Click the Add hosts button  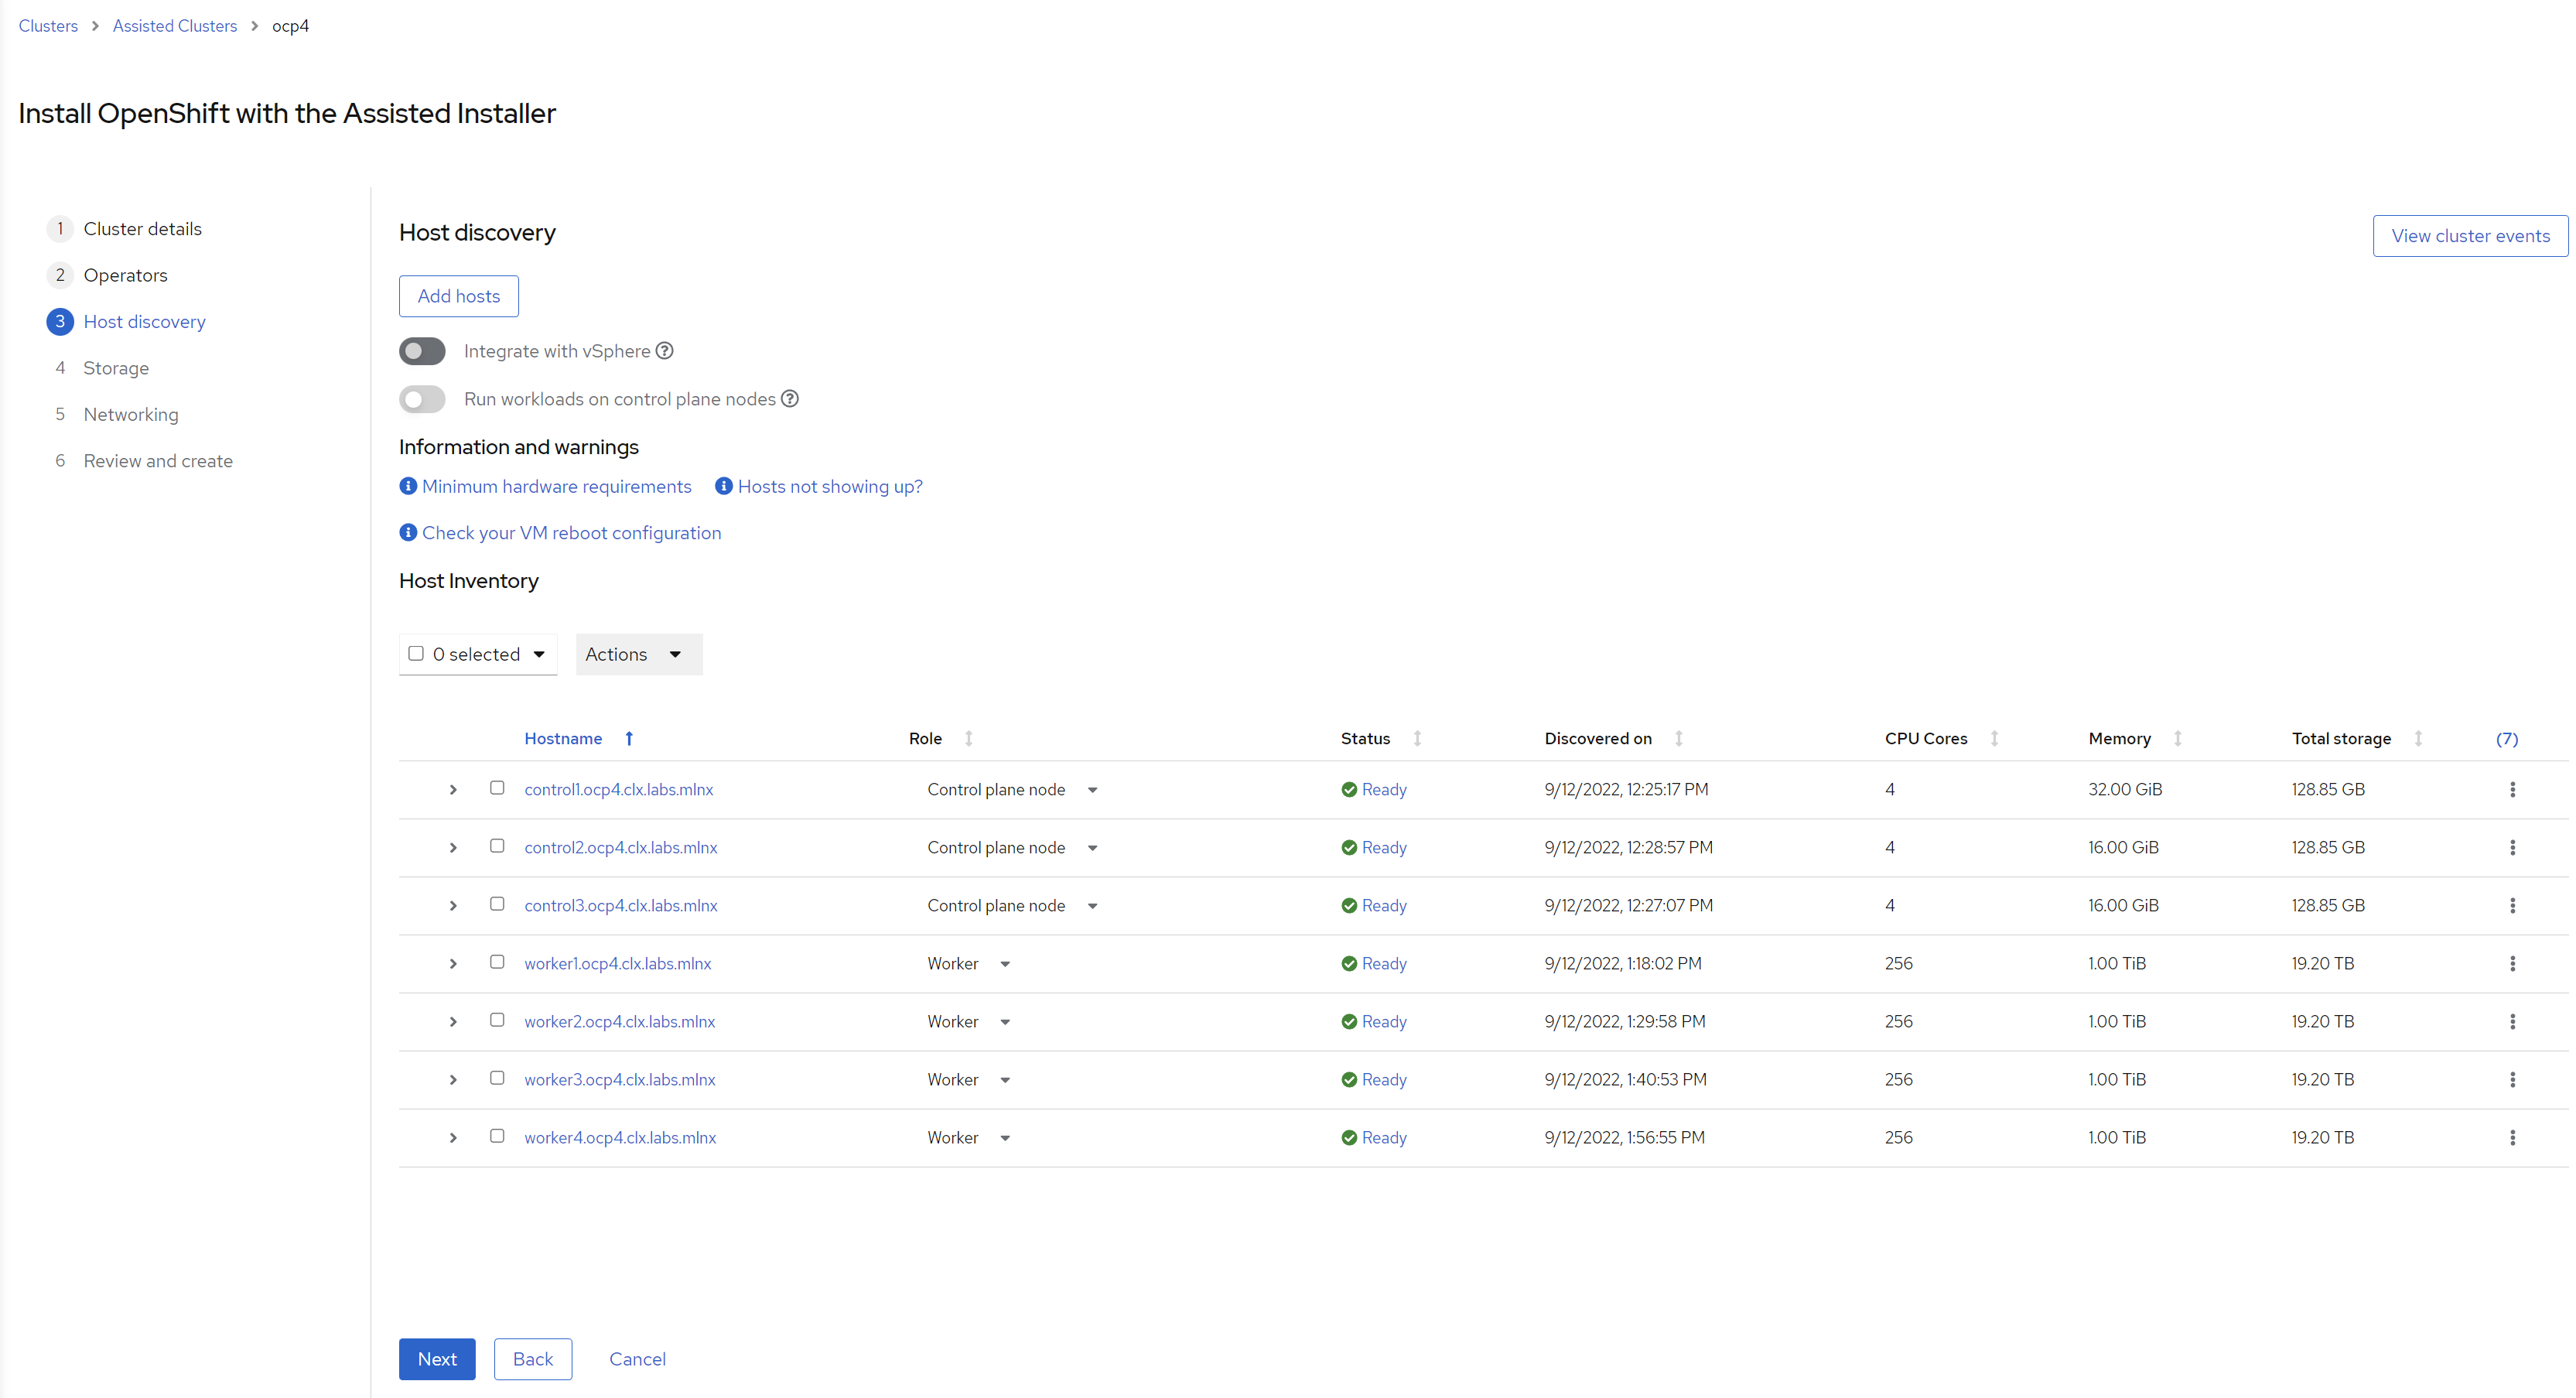pos(459,296)
